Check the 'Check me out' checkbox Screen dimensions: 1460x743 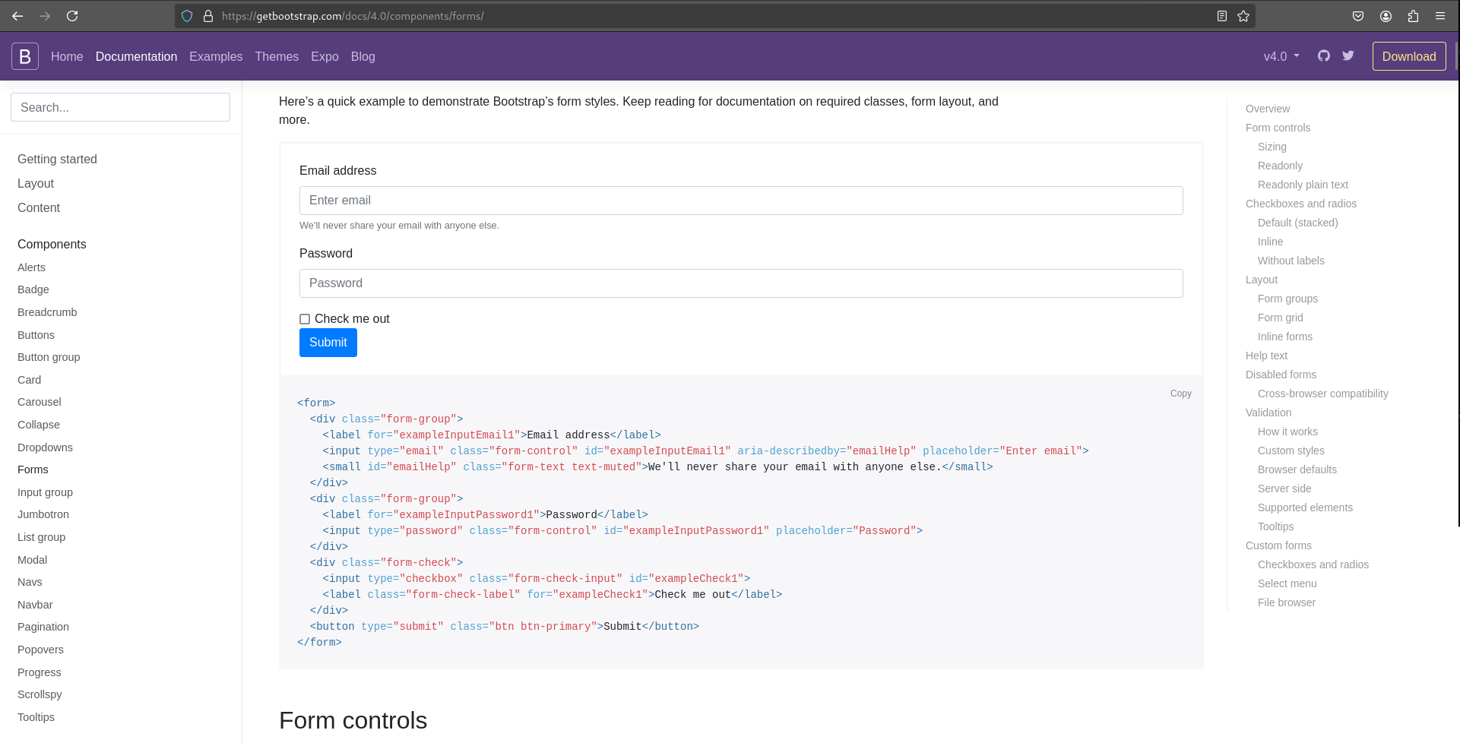tap(305, 319)
